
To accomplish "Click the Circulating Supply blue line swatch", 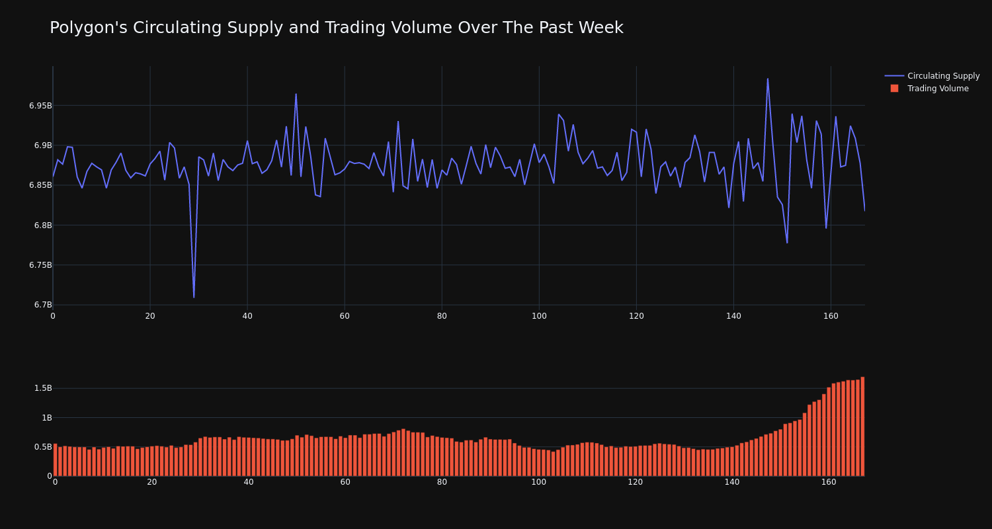I will pyautogui.click(x=894, y=76).
